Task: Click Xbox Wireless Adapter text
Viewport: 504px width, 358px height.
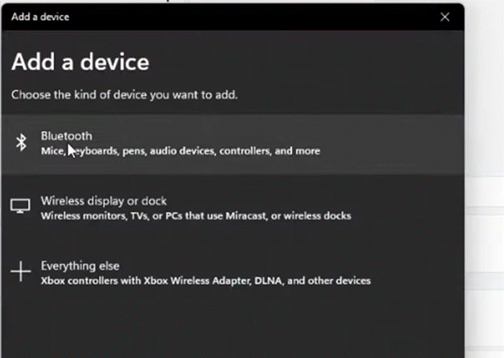Action: click(197, 280)
